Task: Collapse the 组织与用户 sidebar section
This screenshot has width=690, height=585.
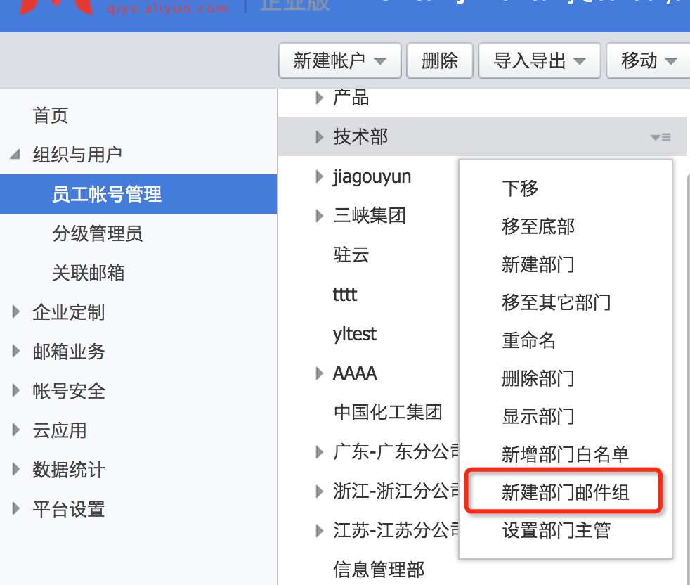Action: click(15, 155)
